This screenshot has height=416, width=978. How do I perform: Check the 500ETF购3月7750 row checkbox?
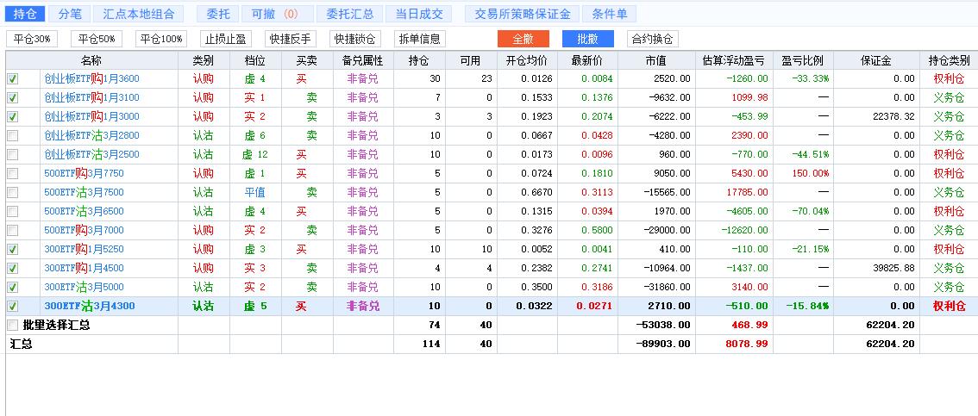click(12, 173)
